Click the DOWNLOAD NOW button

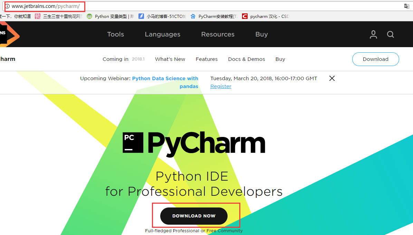194,216
